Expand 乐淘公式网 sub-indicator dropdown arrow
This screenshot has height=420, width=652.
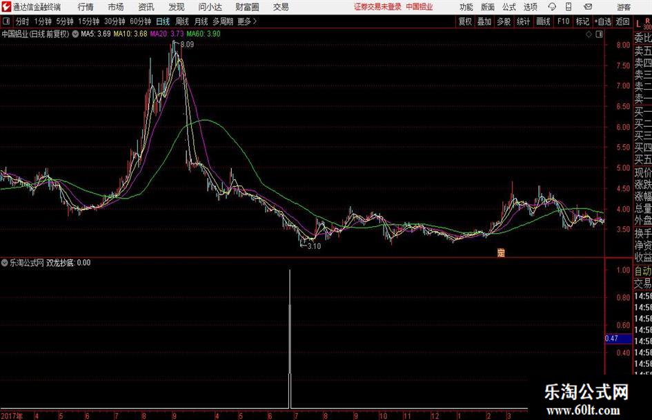tap(5, 263)
